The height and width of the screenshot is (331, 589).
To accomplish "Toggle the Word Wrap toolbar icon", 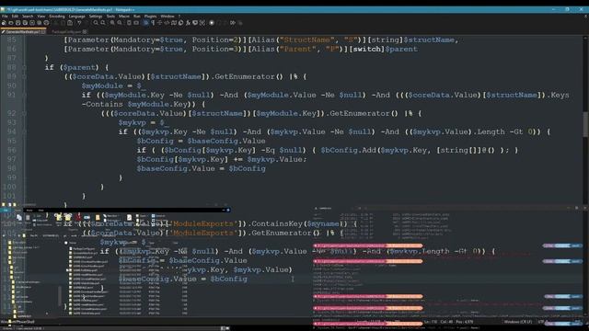I will (146, 23).
